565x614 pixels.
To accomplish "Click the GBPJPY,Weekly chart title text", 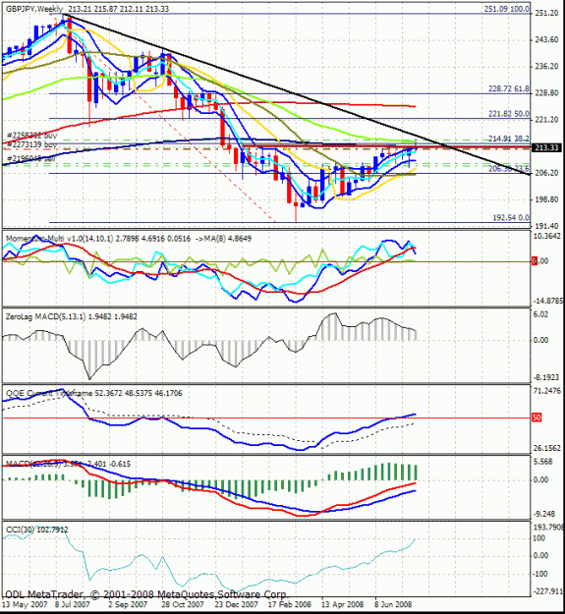I will pos(34,9).
